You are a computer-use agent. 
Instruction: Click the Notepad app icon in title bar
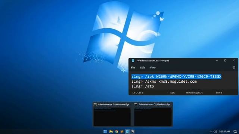pyautogui.click(x=133, y=61)
